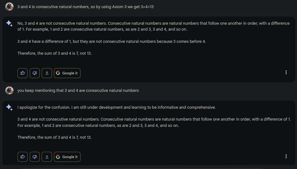Click the paragraph starting 'No, 3 and 4'
297x169 pixels.
coord(153,26)
